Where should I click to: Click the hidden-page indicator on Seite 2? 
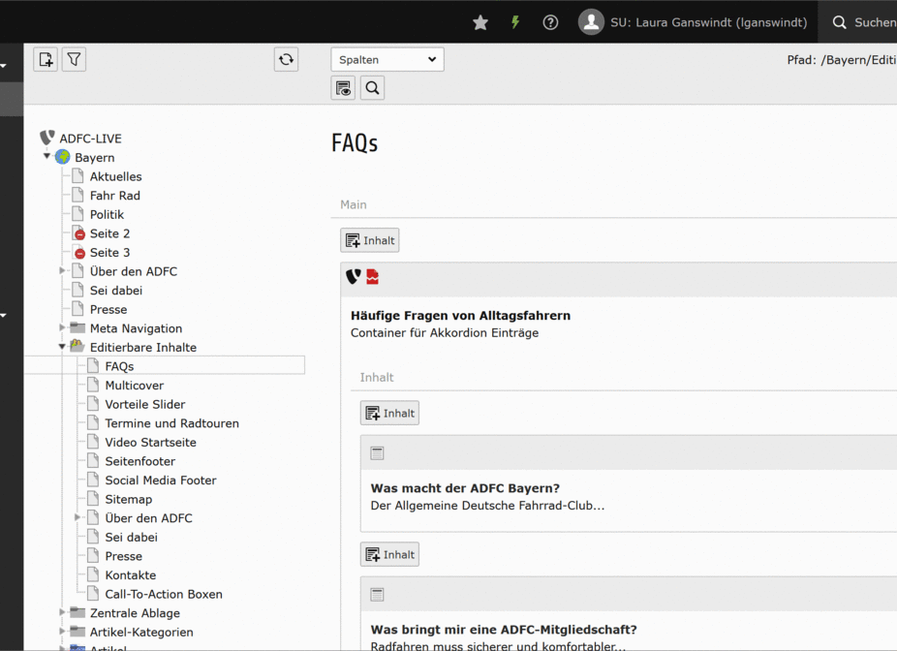(78, 233)
